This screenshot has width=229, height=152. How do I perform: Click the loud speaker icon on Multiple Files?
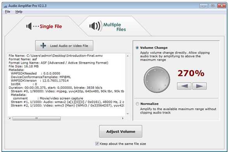click(x=95, y=26)
